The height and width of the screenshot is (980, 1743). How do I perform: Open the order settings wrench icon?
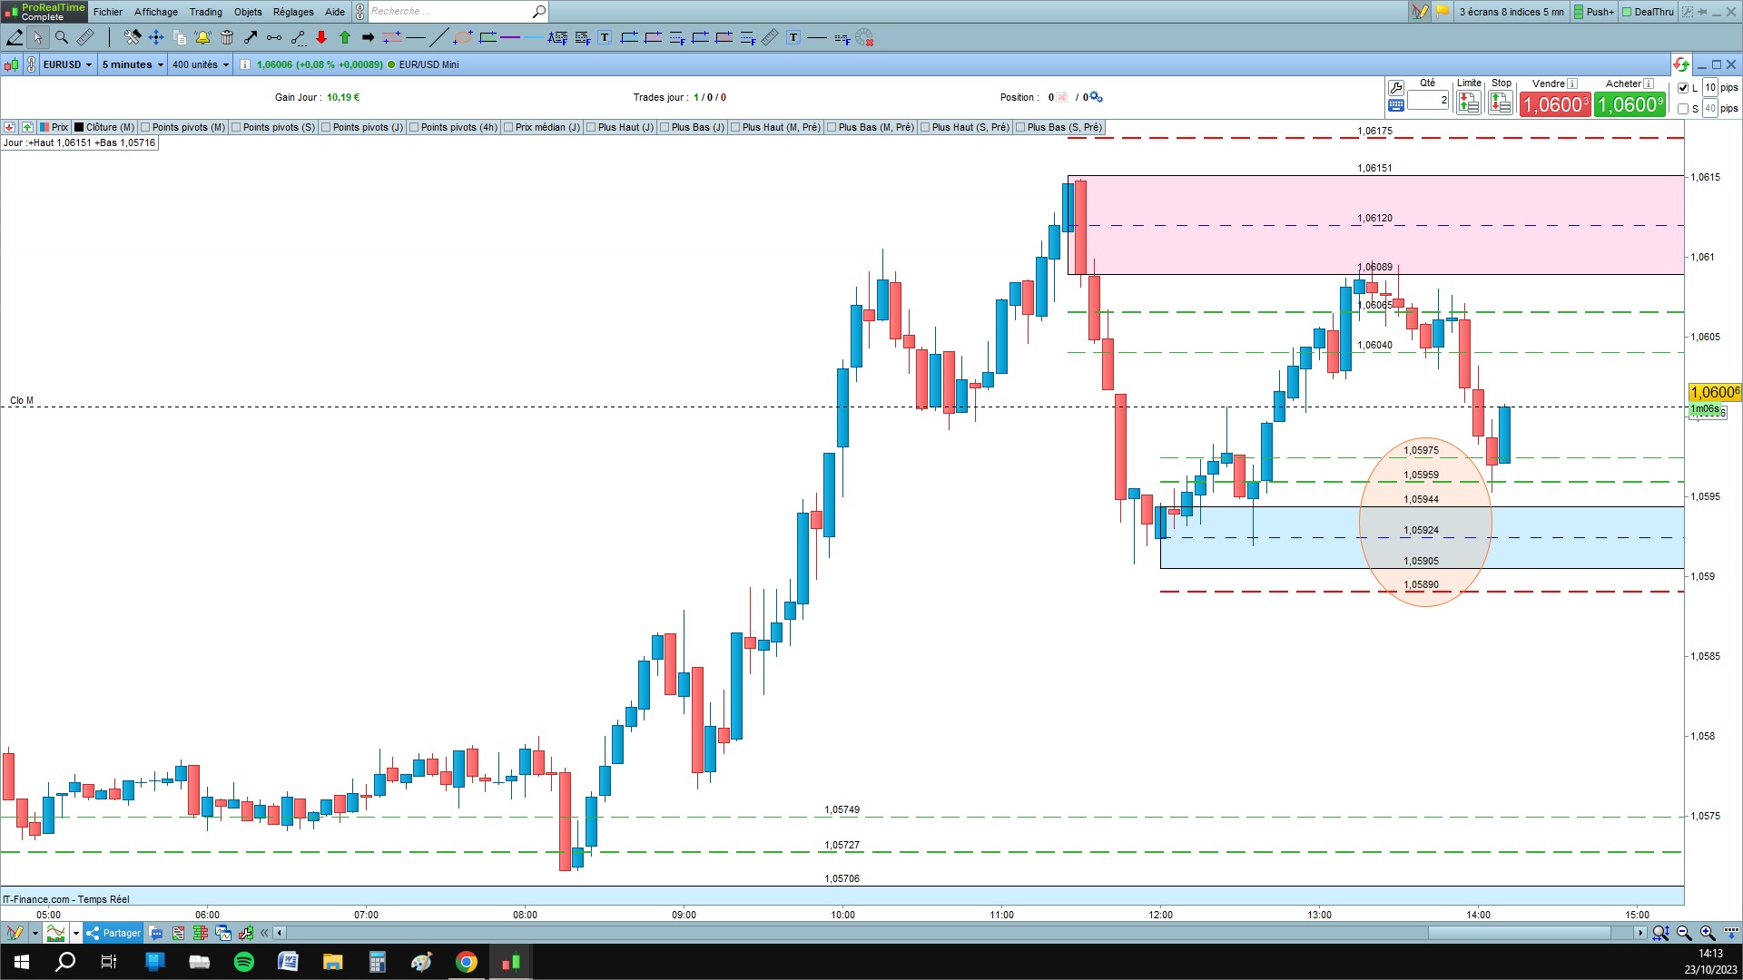pos(1396,88)
